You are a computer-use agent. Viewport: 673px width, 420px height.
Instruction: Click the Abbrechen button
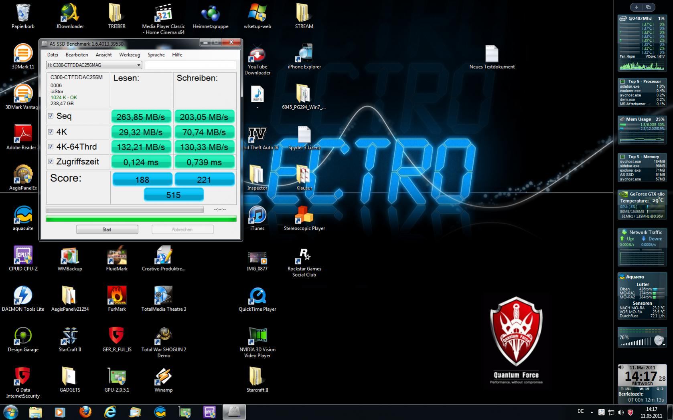[182, 229]
